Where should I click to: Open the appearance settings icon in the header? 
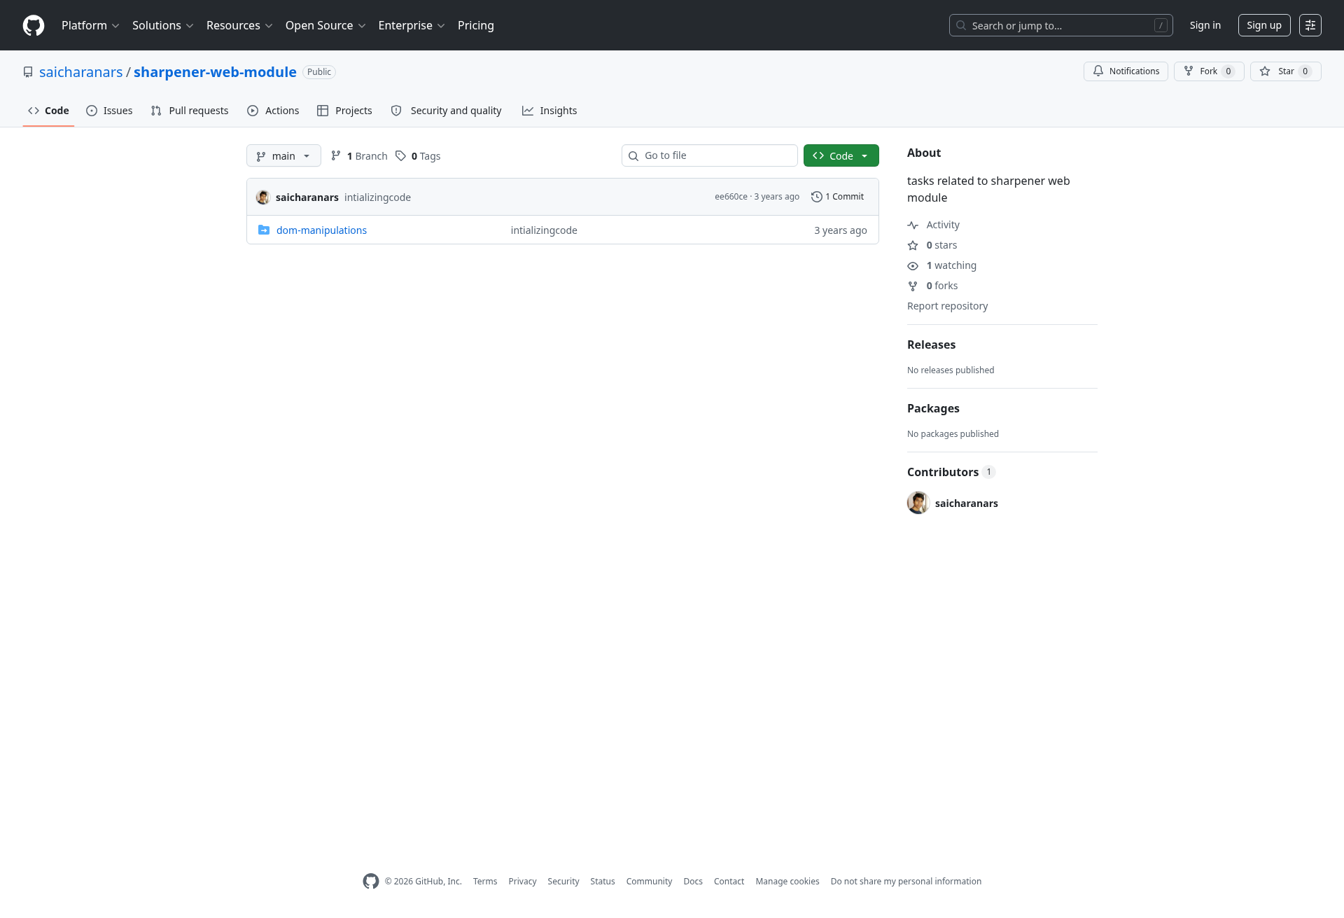click(1310, 25)
